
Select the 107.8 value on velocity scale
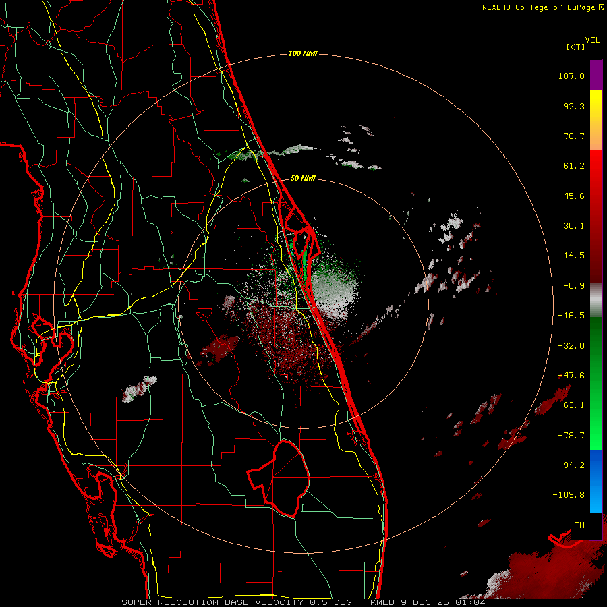click(571, 76)
